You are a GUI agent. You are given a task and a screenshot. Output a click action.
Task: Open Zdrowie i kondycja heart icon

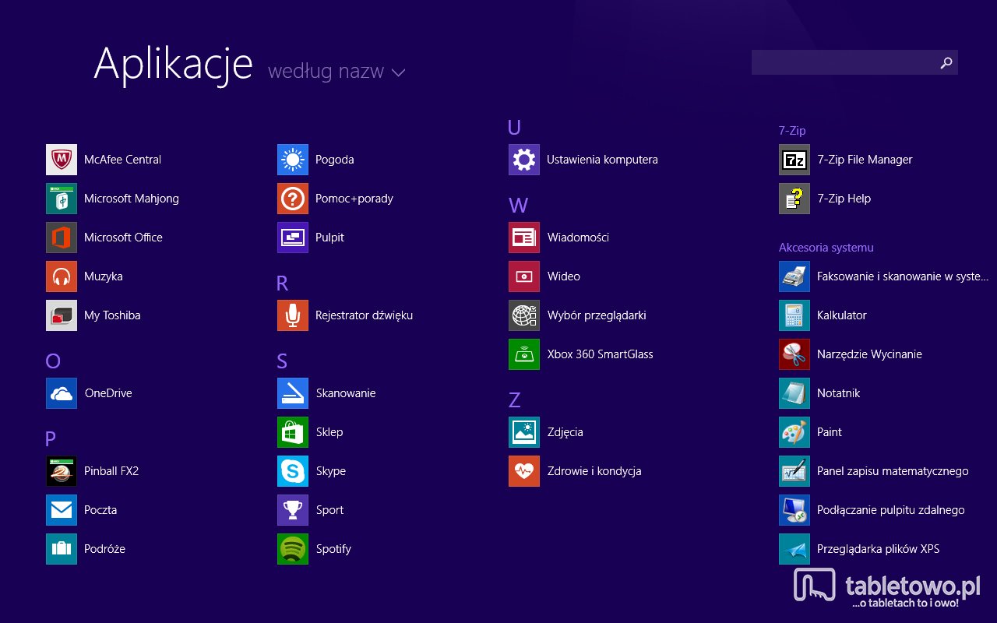(x=524, y=471)
